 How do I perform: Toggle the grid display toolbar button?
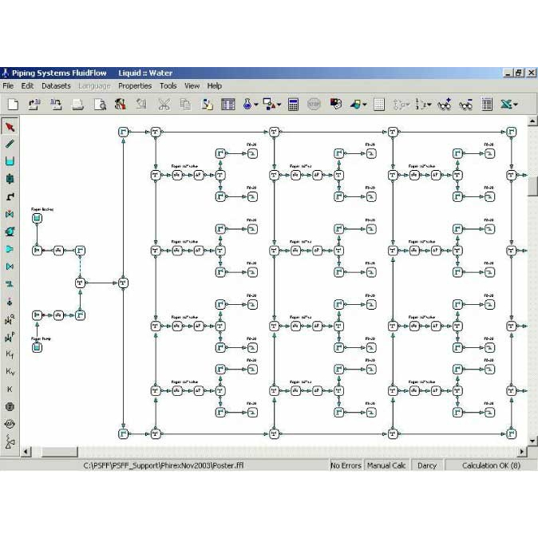(379, 105)
